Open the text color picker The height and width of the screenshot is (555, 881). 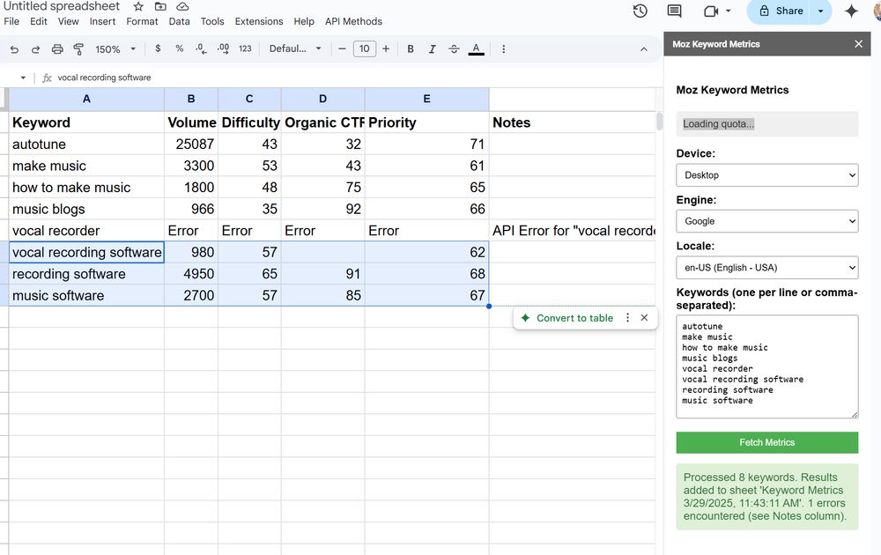pyautogui.click(x=476, y=48)
